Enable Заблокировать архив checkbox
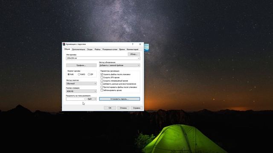 [102, 90]
